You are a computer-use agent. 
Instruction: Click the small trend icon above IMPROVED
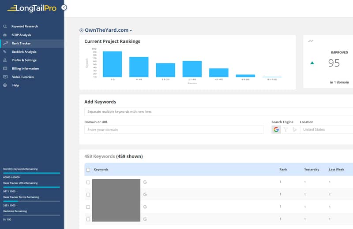pos(311,41)
